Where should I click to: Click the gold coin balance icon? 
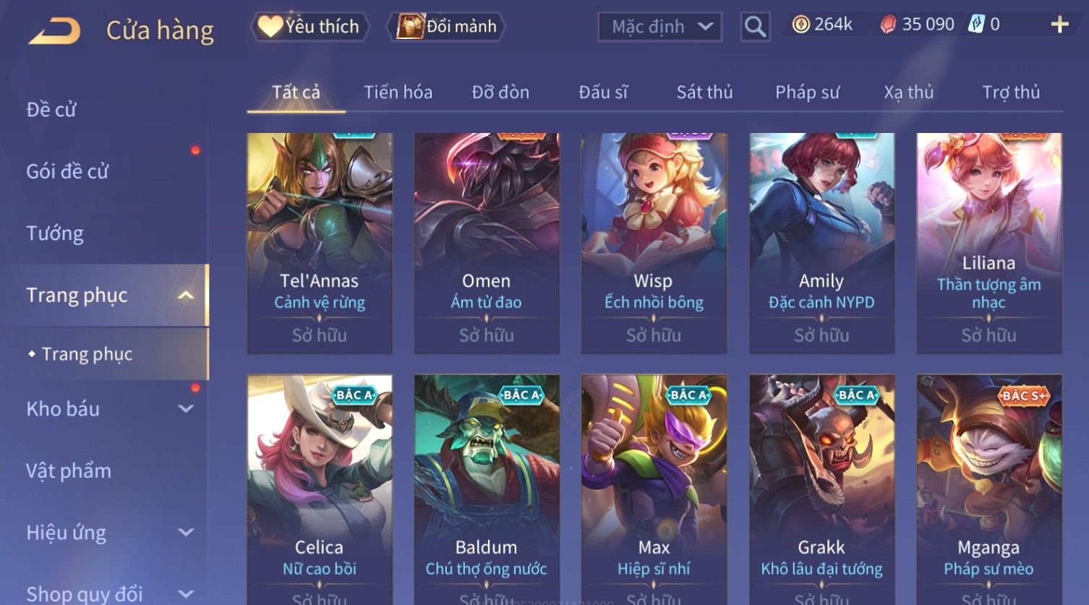(x=800, y=25)
